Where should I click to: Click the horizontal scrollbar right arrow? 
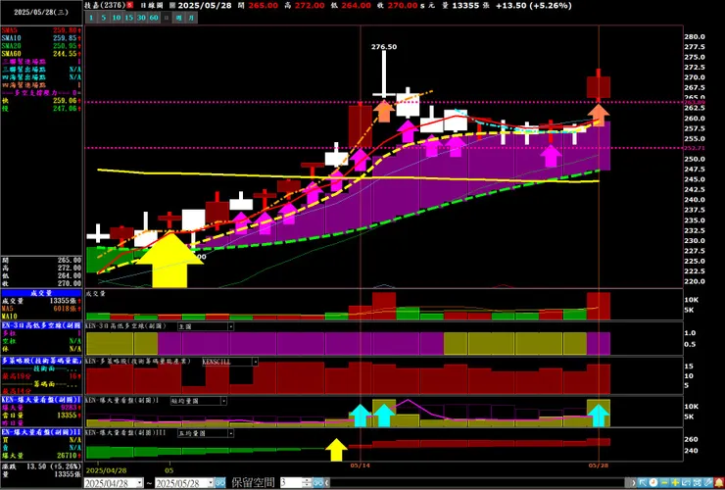coord(634,483)
